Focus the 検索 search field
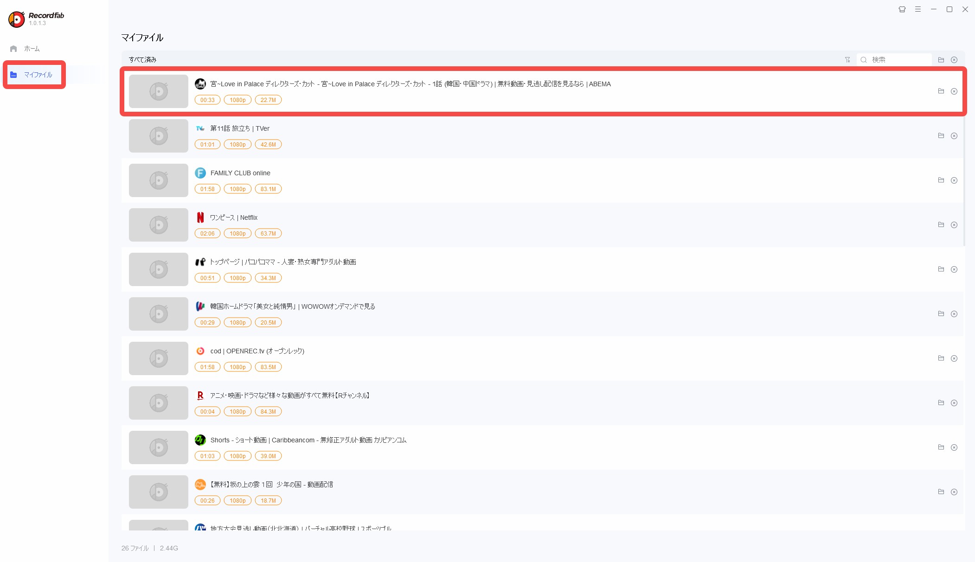This screenshot has width=975, height=562. (x=894, y=60)
